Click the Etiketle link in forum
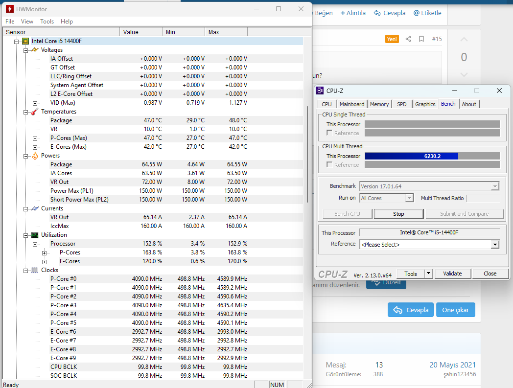Image resolution: width=513 pixels, height=388 pixels. [x=427, y=13]
